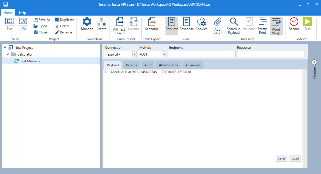Click the Load button below payload
Image resolution: width=321 pixels, height=174 pixels.
[295, 158]
